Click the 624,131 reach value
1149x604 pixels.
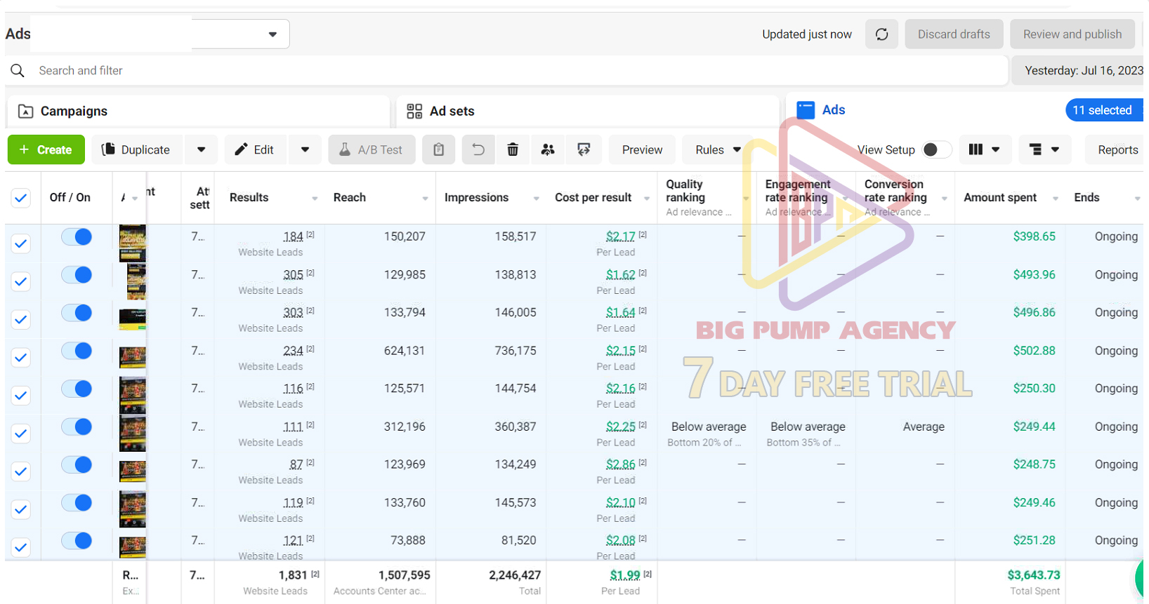pyautogui.click(x=405, y=351)
